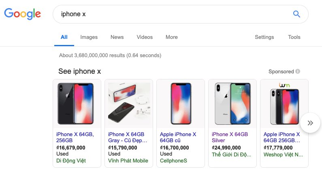Click the Google logo
Image resolution: width=322 pixels, height=173 pixels.
point(23,14)
